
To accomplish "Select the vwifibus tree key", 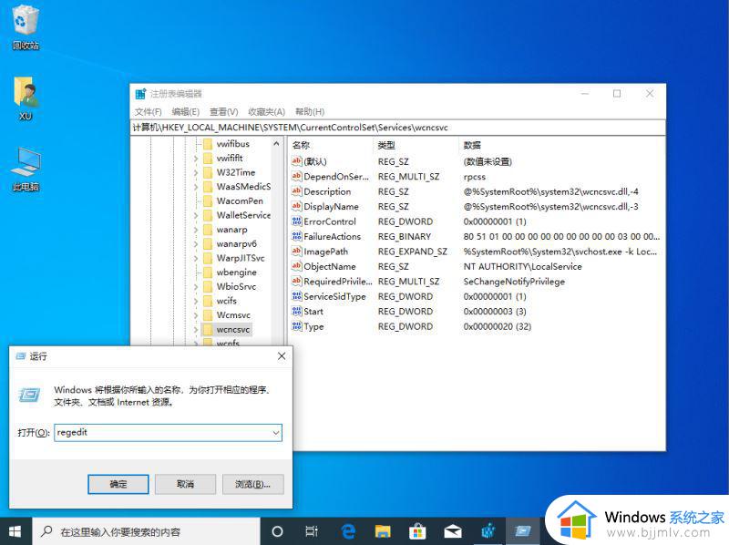I will (233, 144).
